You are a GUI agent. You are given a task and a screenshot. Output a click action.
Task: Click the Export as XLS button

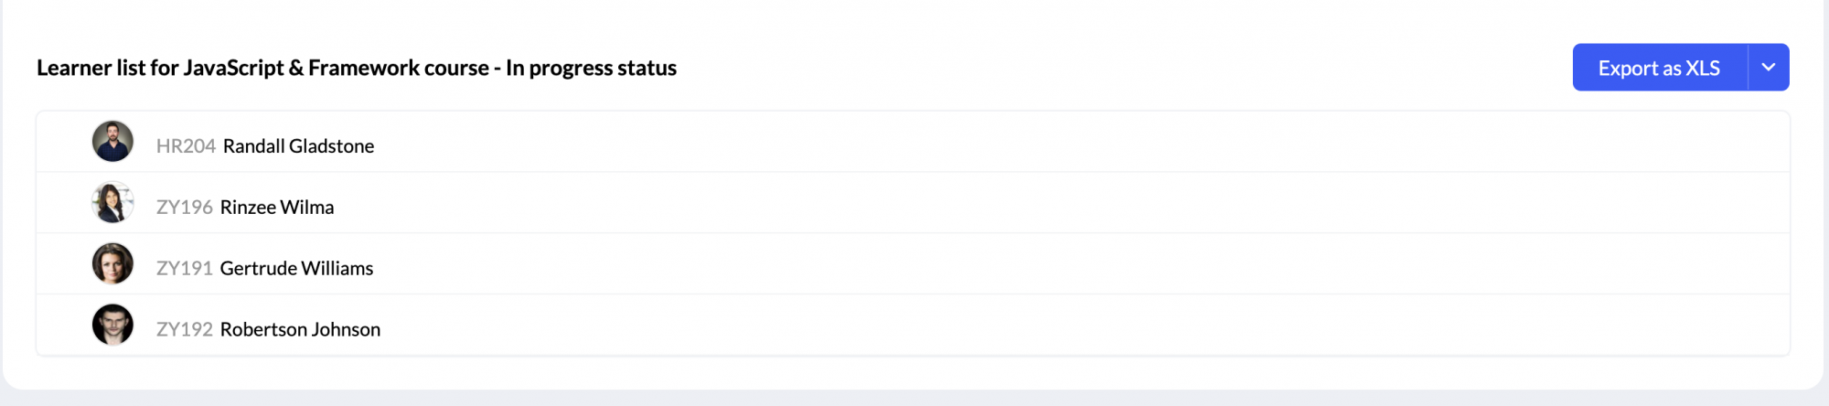pyautogui.click(x=1659, y=68)
